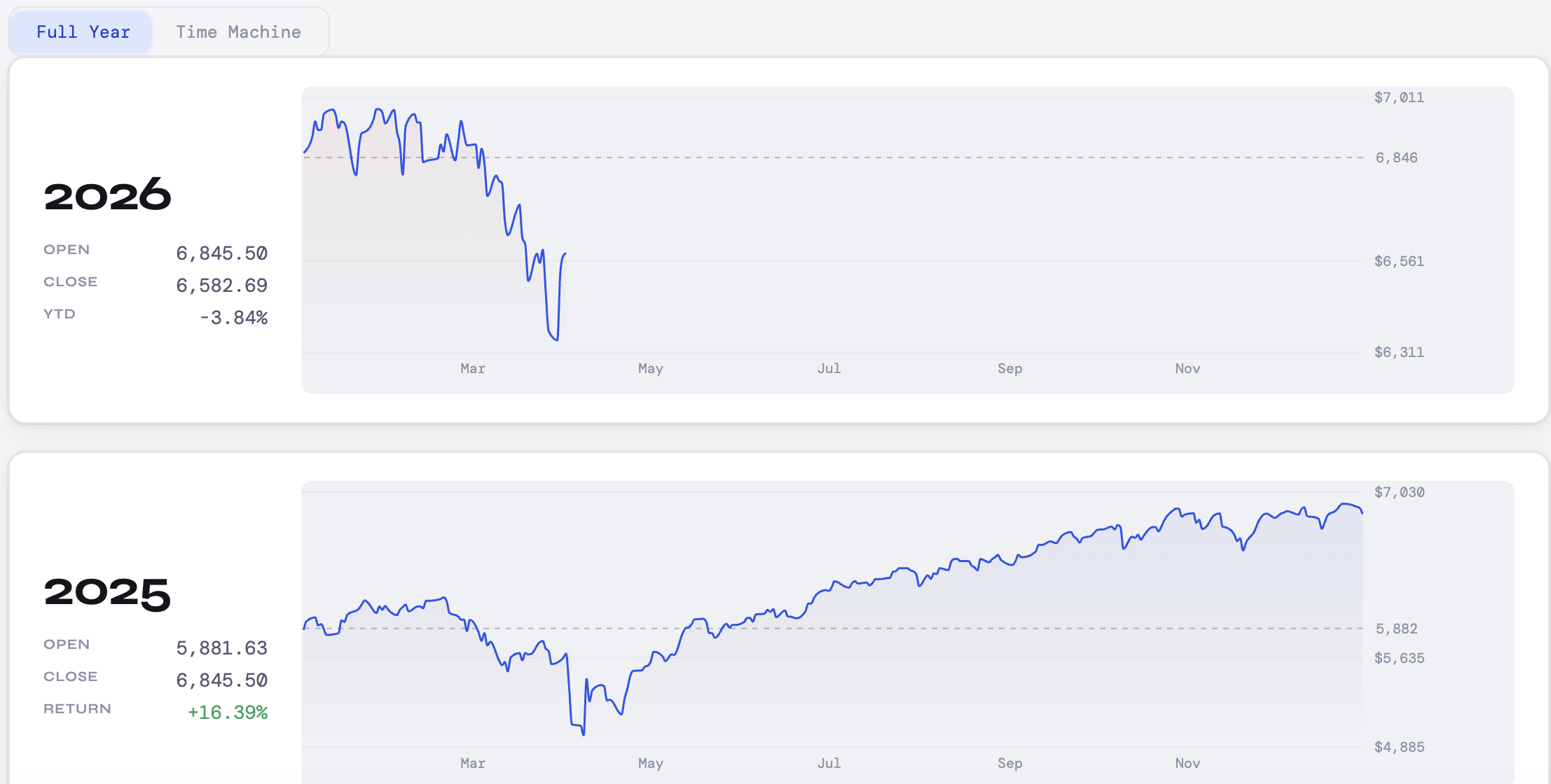Click the 6,846 dashed baseline label
This screenshot has height=784, width=1551.
pyautogui.click(x=1395, y=157)
